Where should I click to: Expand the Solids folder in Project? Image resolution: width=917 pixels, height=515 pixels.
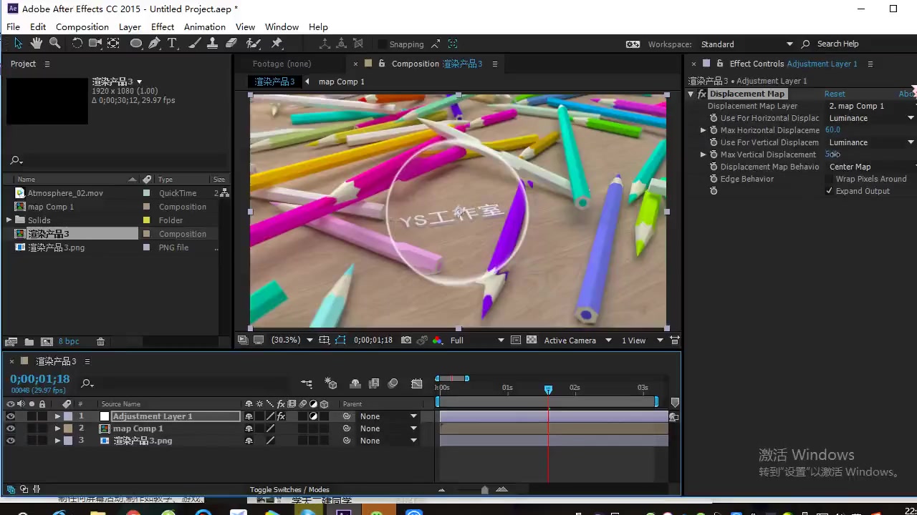click(x=9, y=220)
